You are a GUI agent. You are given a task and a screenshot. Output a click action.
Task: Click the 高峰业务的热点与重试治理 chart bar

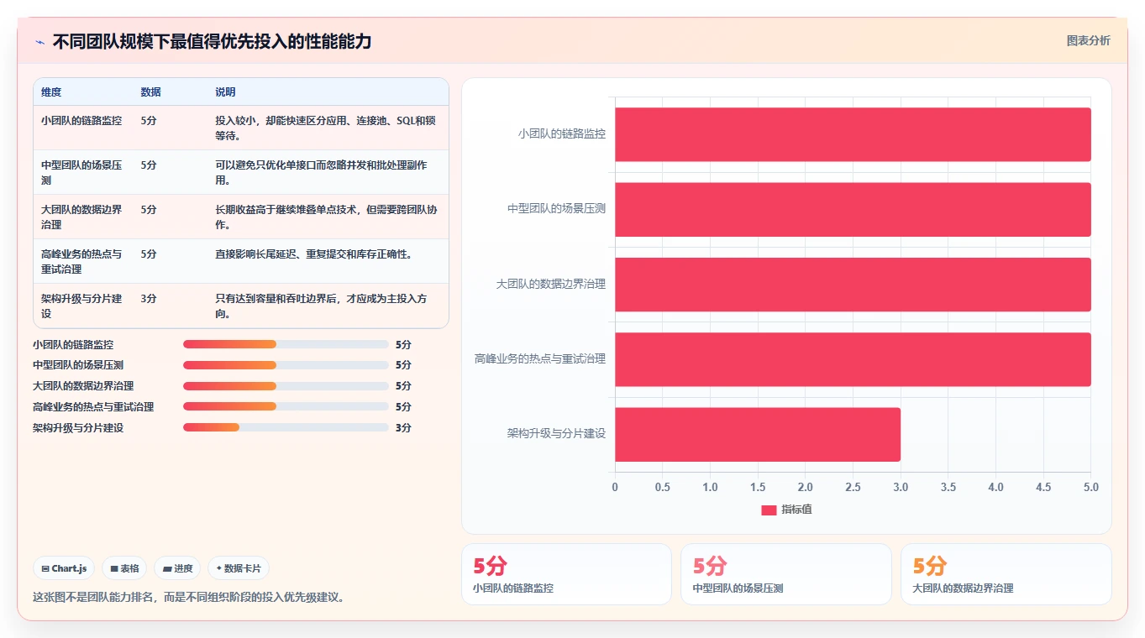[853, 359]
